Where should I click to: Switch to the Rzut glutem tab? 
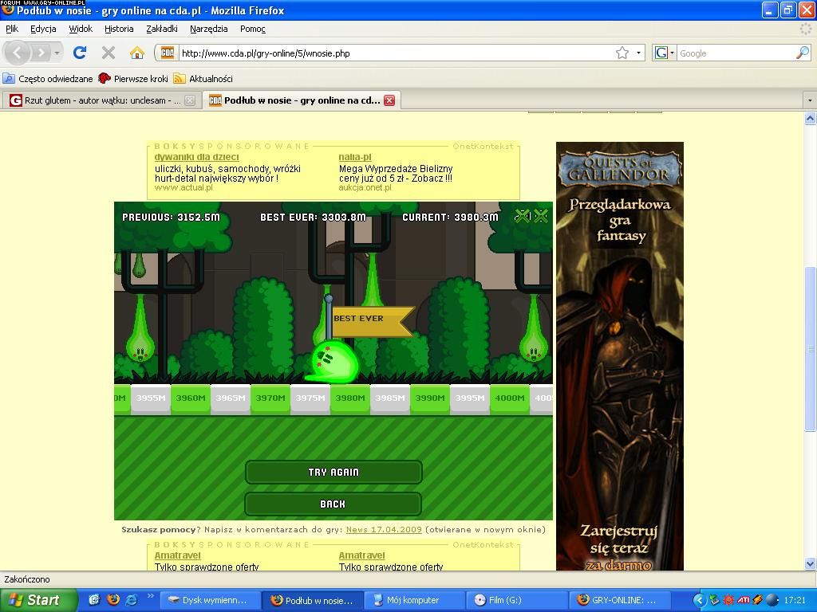[101, 100]
